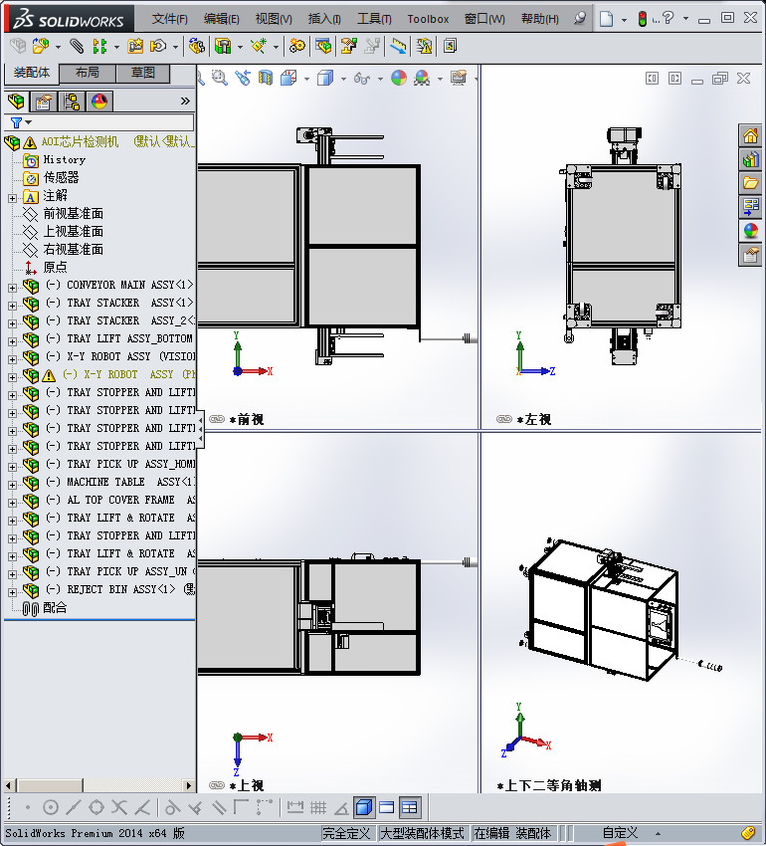766x846 pixels.
Task: Expand the CONVEYOR MAIN ASSY tree node
Action: click(x=12, y=288)
